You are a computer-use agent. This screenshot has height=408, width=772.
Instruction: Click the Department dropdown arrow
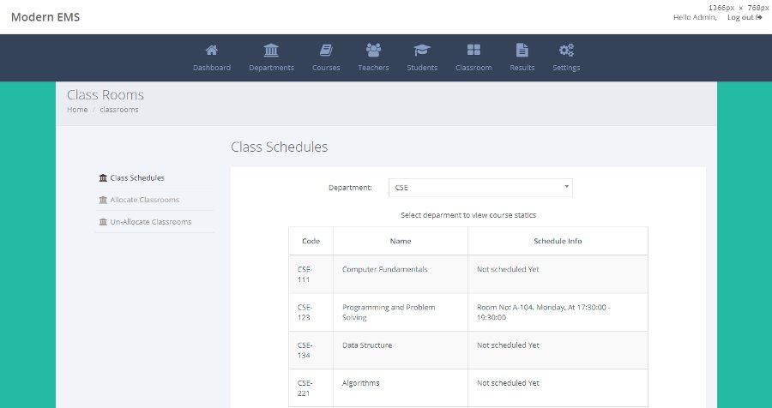tap(567, 187)
